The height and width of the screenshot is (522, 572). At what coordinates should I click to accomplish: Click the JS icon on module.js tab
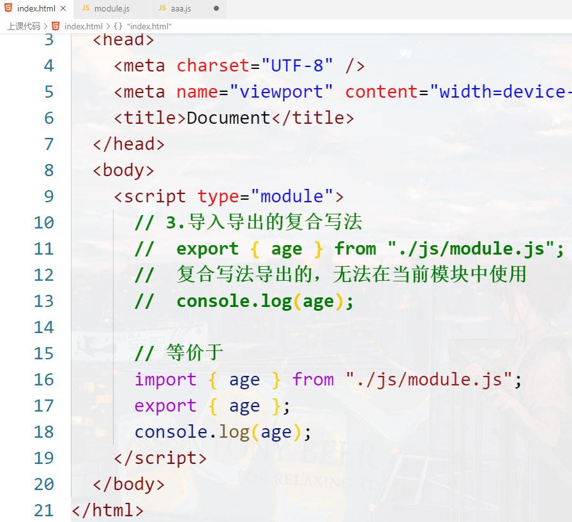point(86,8)
